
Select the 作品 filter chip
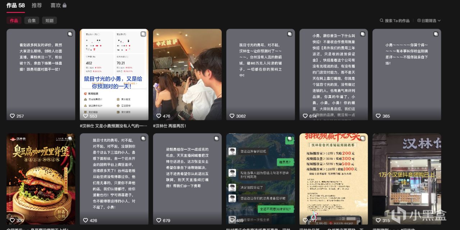click(14, 20)
